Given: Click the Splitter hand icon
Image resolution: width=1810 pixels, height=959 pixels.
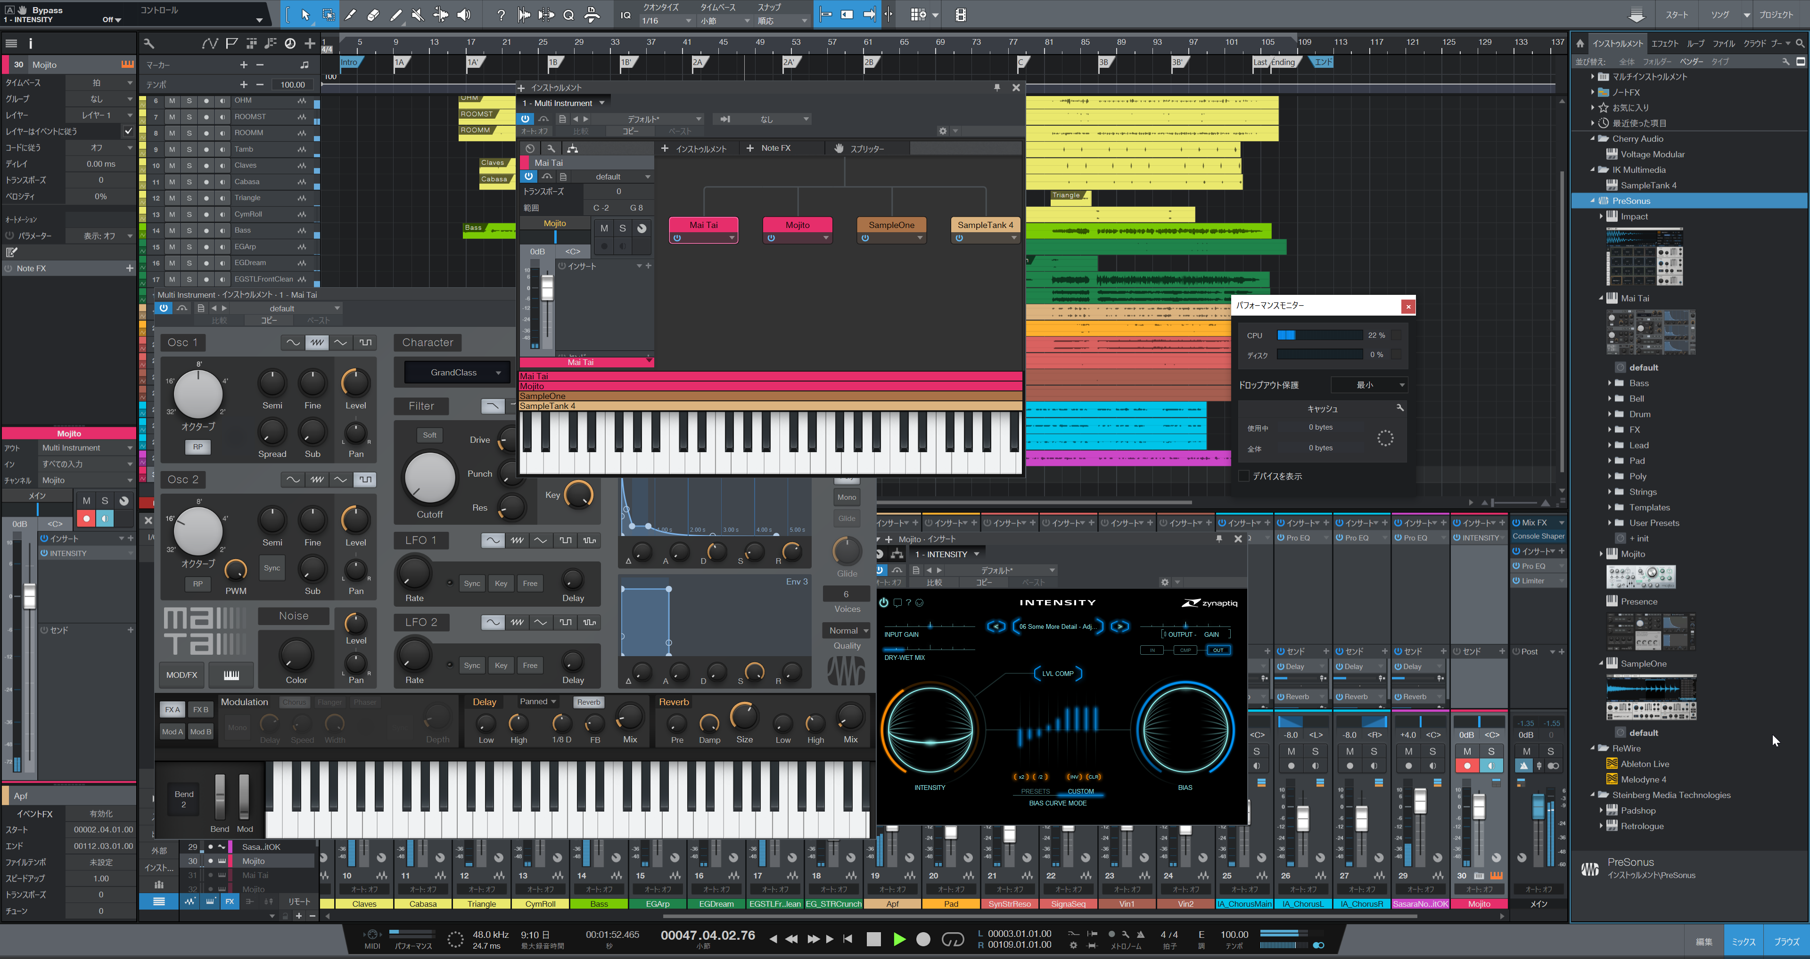Looking at the screenshot, I should (838, 148).
